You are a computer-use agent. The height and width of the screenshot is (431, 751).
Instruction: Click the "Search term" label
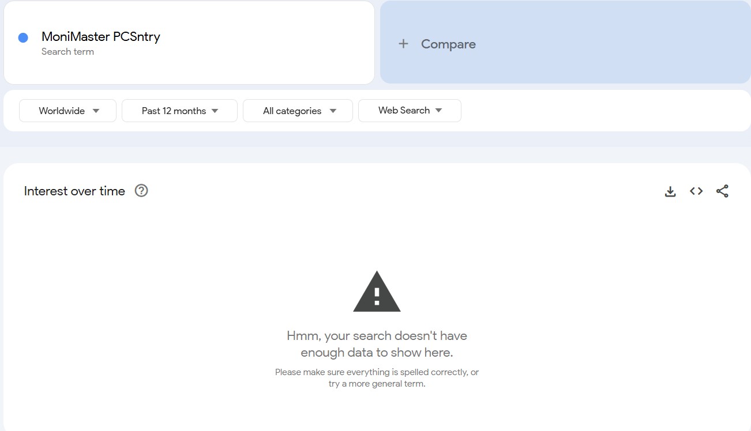67,52
